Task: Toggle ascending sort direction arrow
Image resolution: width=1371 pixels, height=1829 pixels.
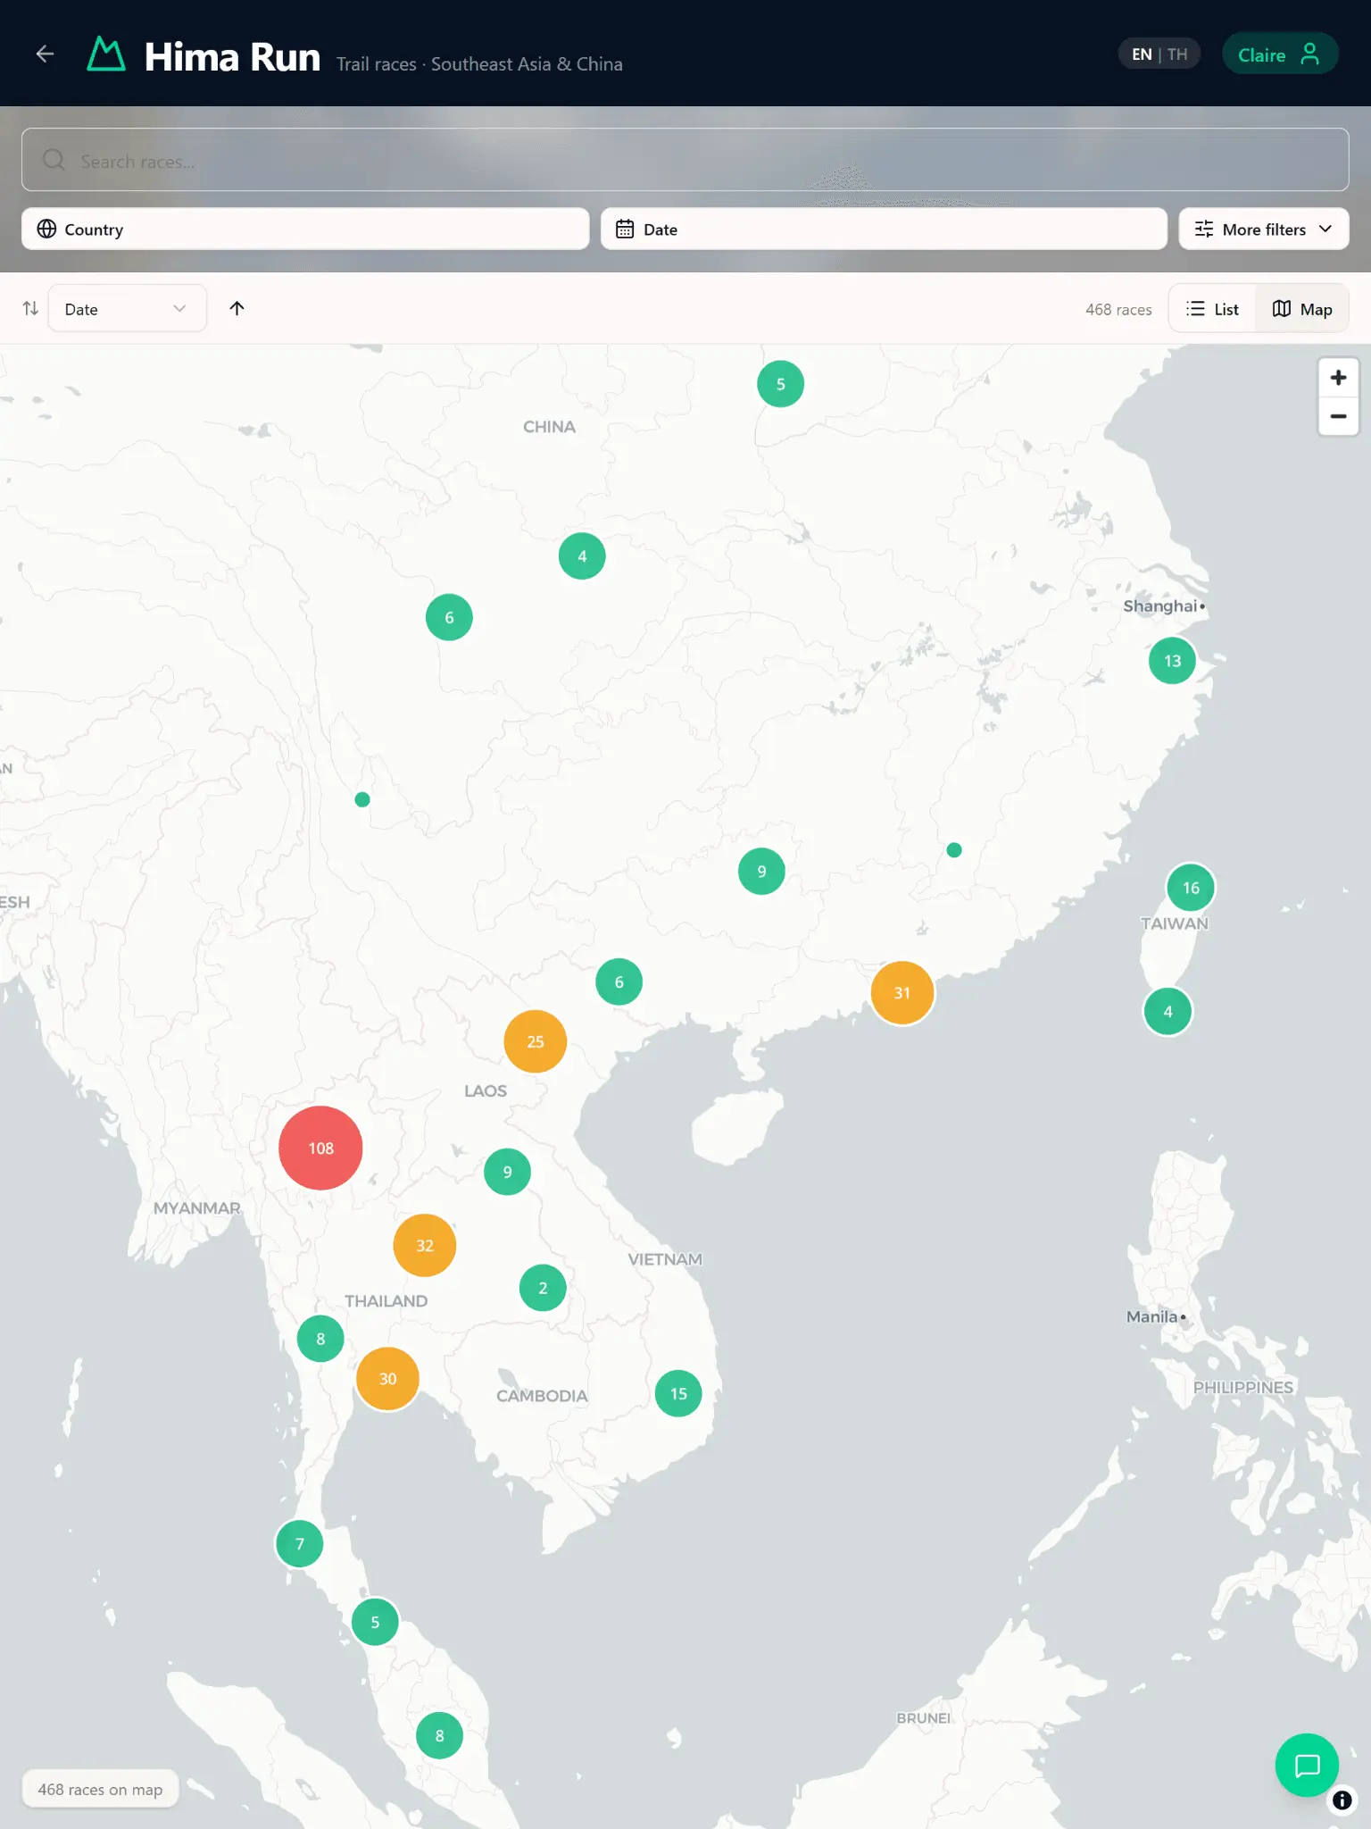Action: (237, 308)
